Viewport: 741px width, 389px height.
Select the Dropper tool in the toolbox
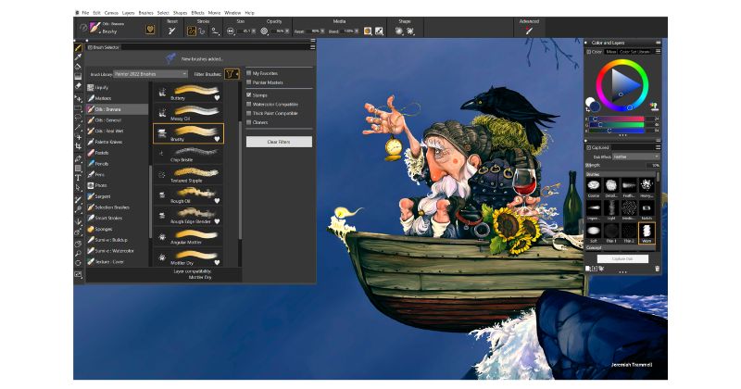pos(79,57)
